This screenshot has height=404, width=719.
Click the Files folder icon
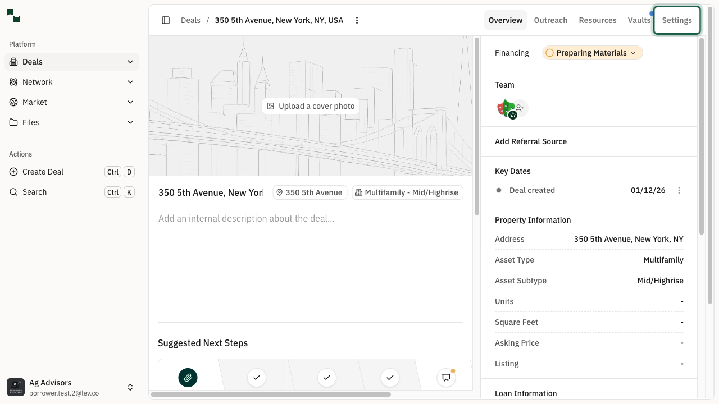click(x=13, y=122)
